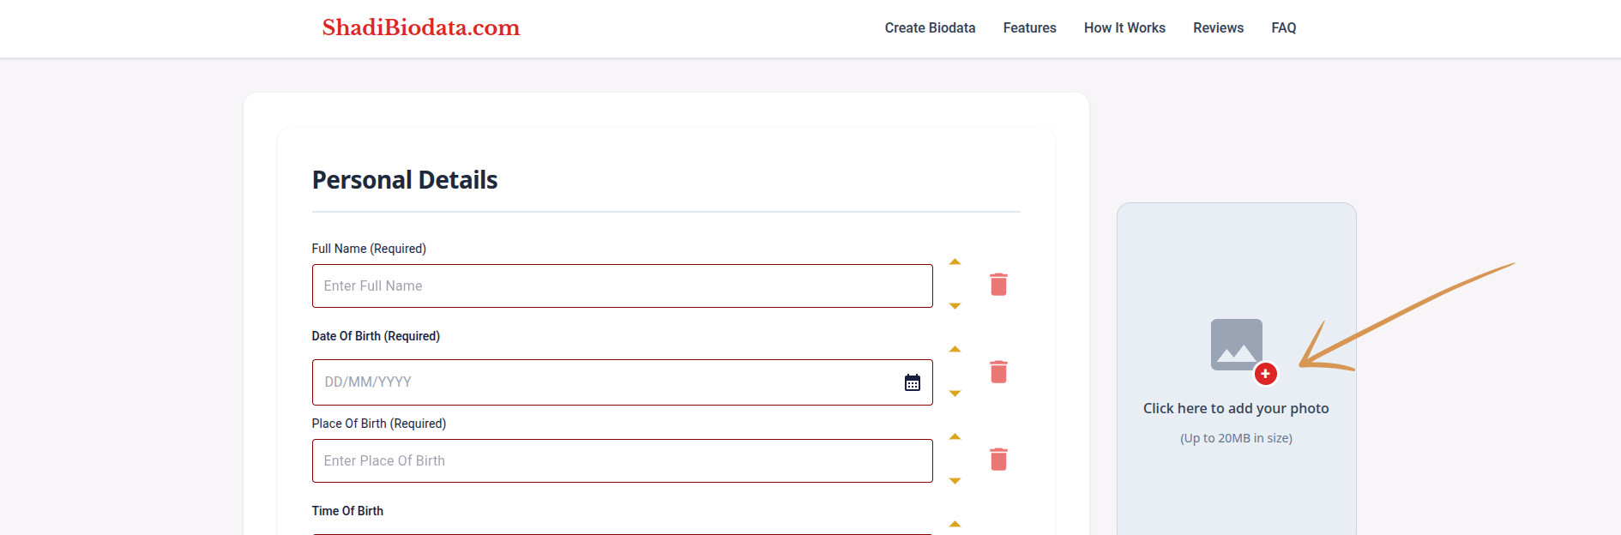Screen dimensions: 1621x535
Task: Move Full Name field down
Action: tap(955, 306)
